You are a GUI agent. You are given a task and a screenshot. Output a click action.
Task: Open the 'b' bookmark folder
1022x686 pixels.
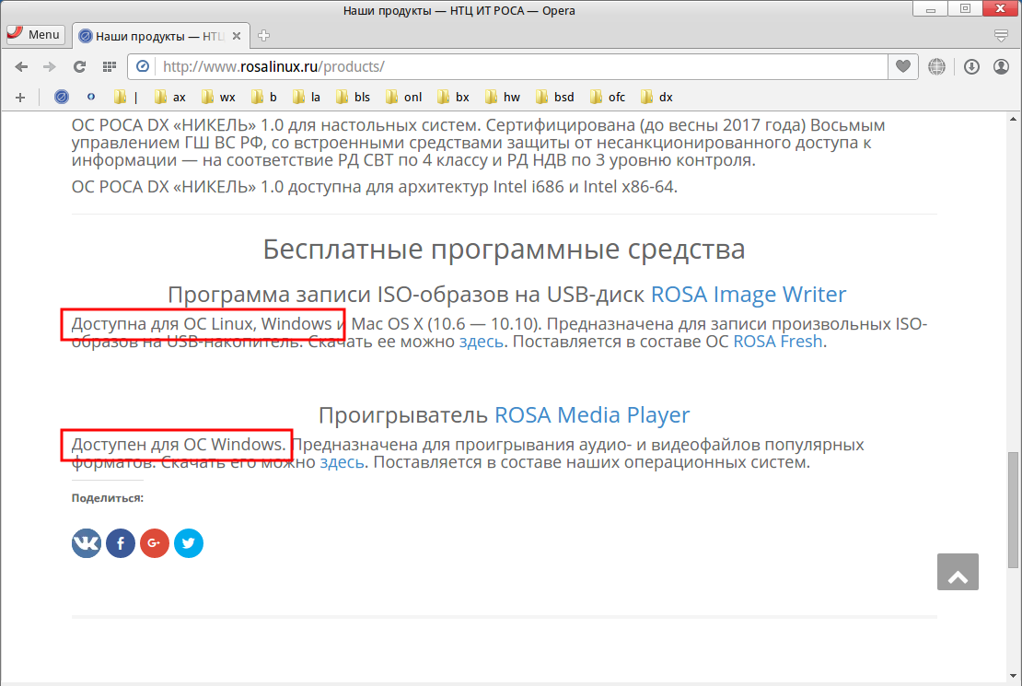(264, 98)
